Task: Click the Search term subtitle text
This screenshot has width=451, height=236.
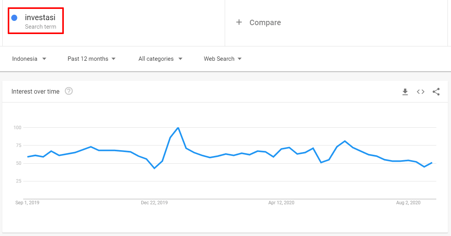Action: click(x=40, y=27)
